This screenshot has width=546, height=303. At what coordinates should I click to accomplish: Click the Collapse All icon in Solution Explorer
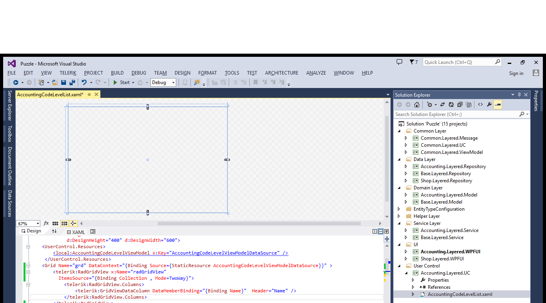(460, 105)
